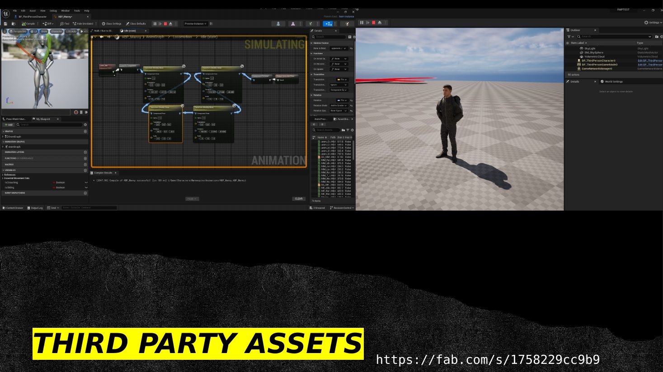Open the Rotation Mode dropdown

coord(339,106)
